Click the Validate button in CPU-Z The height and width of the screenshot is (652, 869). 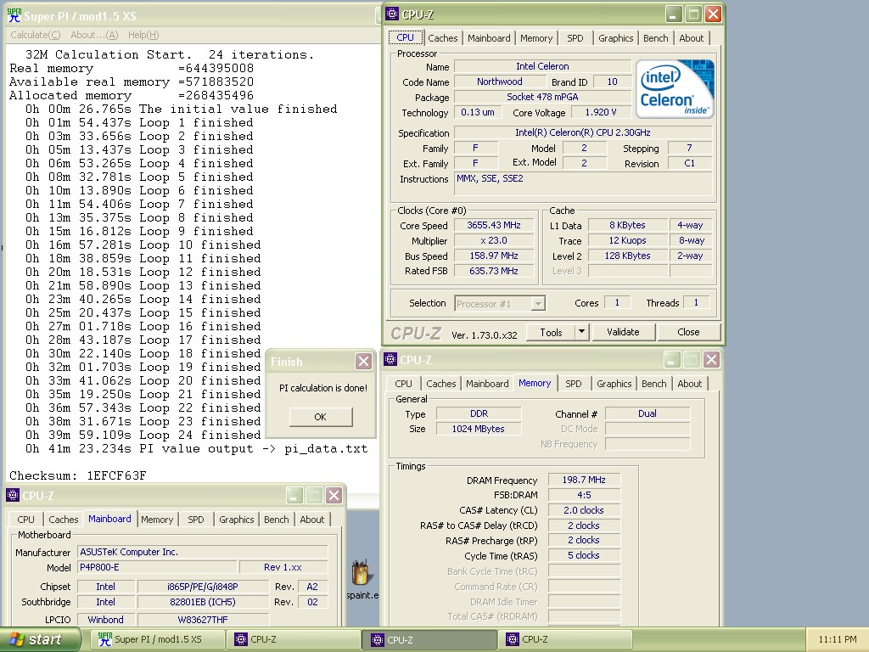click(623, 332)
